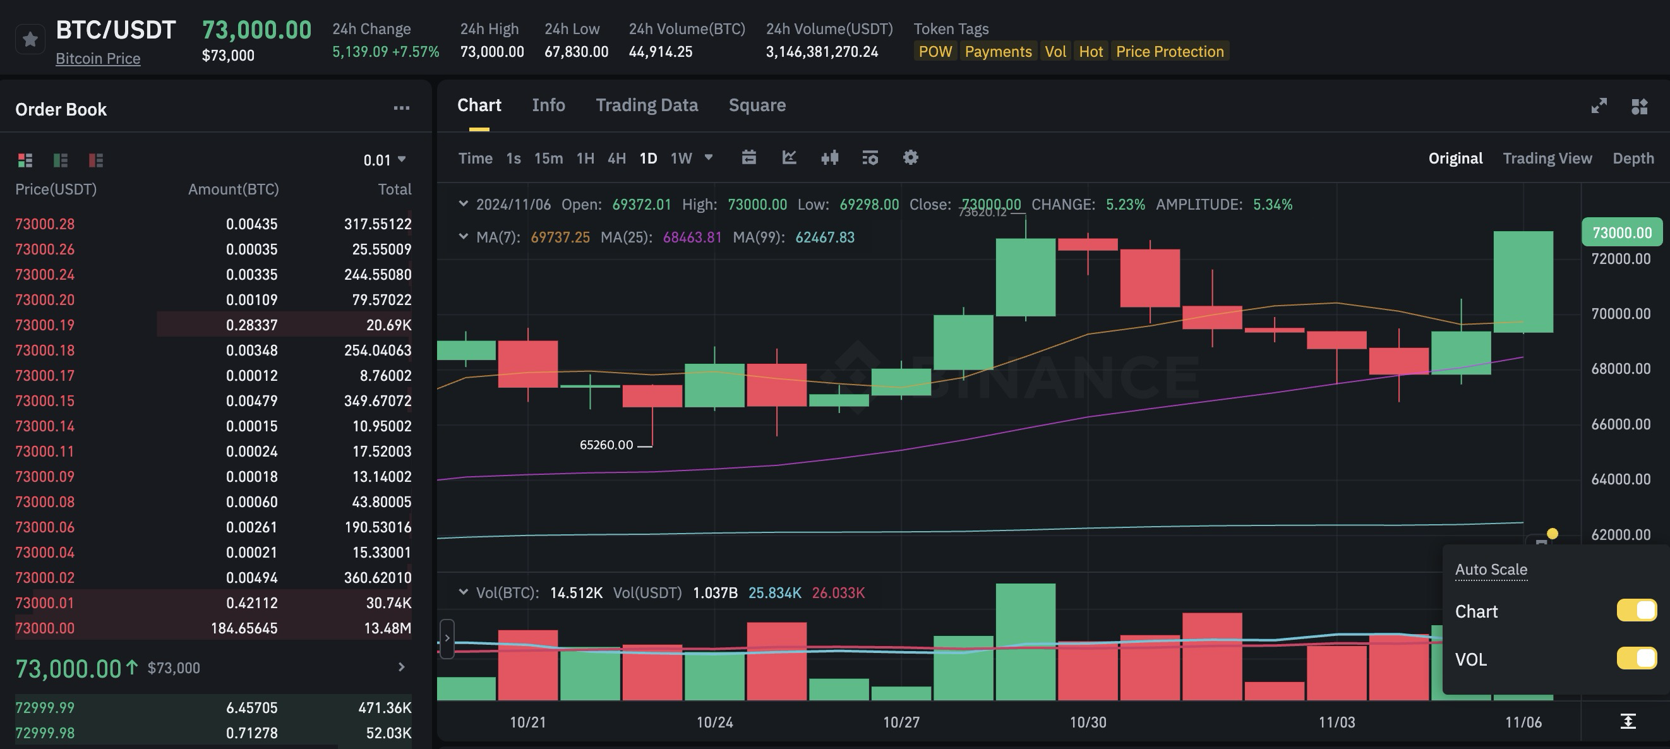Screen dimensions: 1670x749
Task: Open Order Book more options menu
Action: click(x=401, y=108)
